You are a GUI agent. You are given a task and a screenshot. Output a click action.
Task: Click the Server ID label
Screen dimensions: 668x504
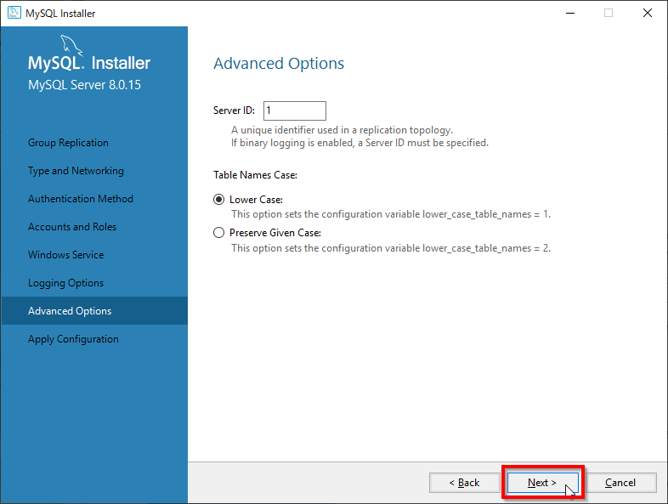click(x=234, y=110)
